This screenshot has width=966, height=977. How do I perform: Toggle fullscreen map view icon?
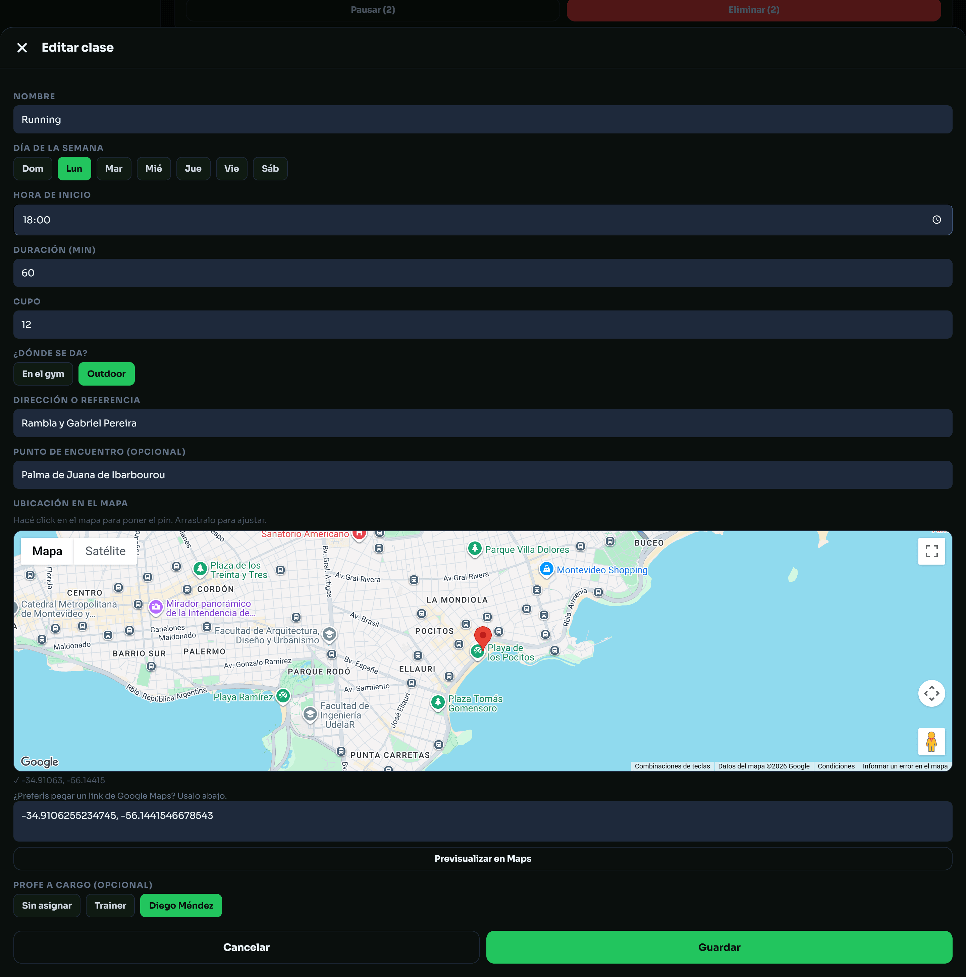(931, 551)
